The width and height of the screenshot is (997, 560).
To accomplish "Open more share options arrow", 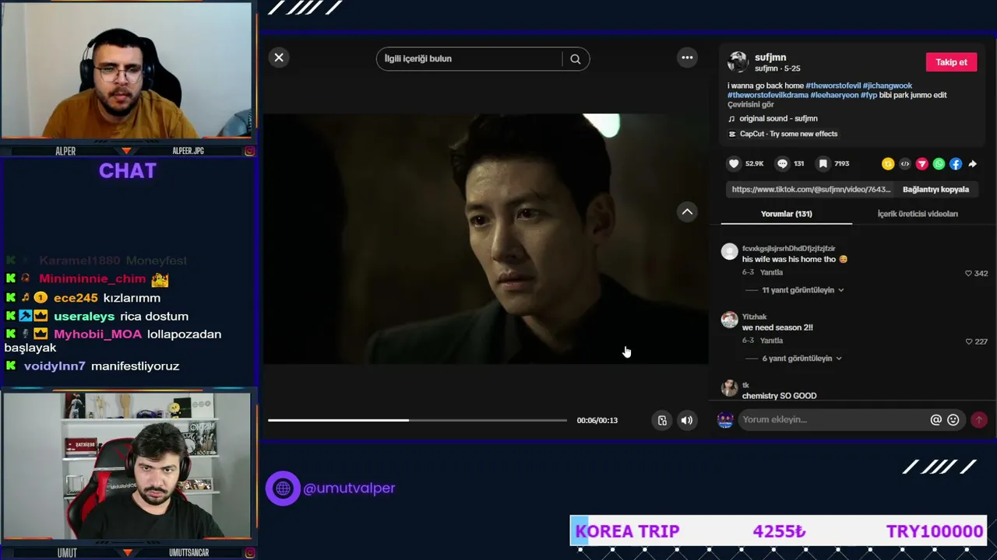I will (972, 164).
